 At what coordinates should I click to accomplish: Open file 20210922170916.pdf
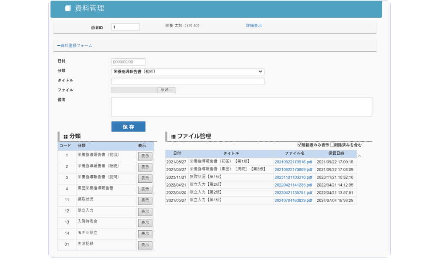293,162
